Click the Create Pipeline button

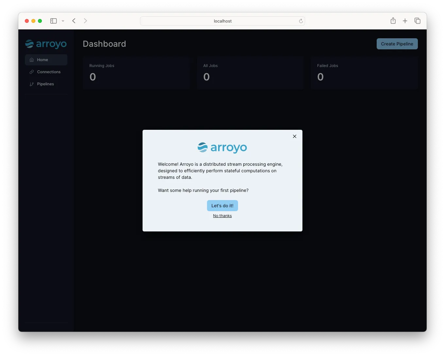[x=397, y=43]
